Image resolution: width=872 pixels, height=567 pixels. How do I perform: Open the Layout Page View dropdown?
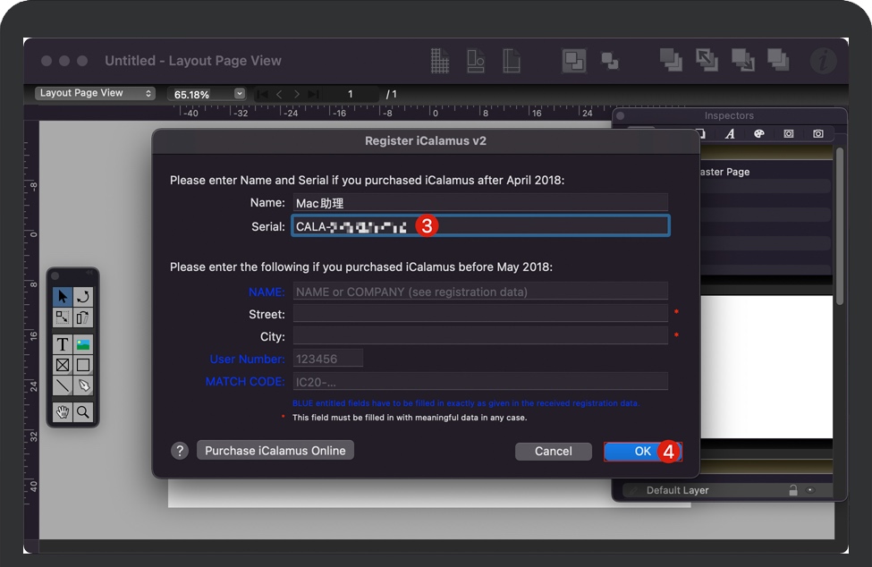[x=95, y=93]
